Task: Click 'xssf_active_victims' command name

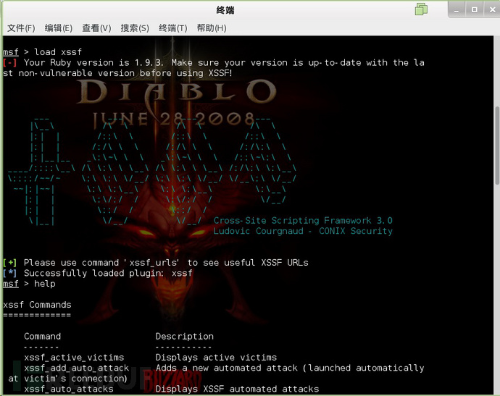Action: tap(74, 358)
